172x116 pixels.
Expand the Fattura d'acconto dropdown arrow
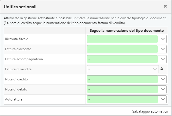point(163,49)
